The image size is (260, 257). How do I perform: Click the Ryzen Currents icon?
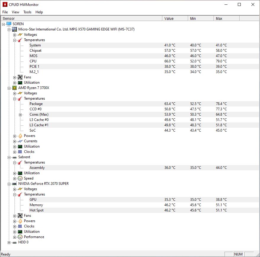pyautogui.click(x=20, y=141)
